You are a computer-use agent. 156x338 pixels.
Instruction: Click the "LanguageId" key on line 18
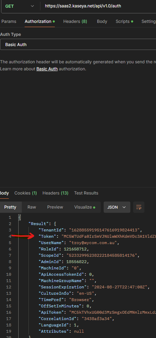(54, 325)
